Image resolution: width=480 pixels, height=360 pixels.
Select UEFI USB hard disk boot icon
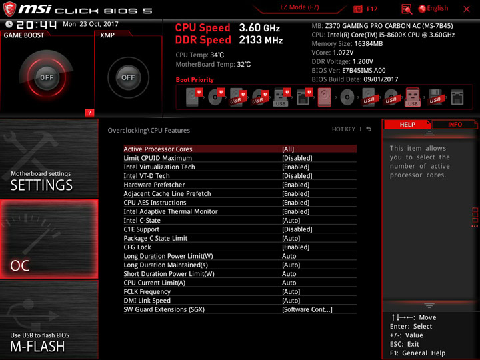click(238, 97)
